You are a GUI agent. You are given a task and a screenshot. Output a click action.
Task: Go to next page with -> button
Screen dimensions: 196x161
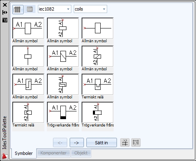[77, 143]
